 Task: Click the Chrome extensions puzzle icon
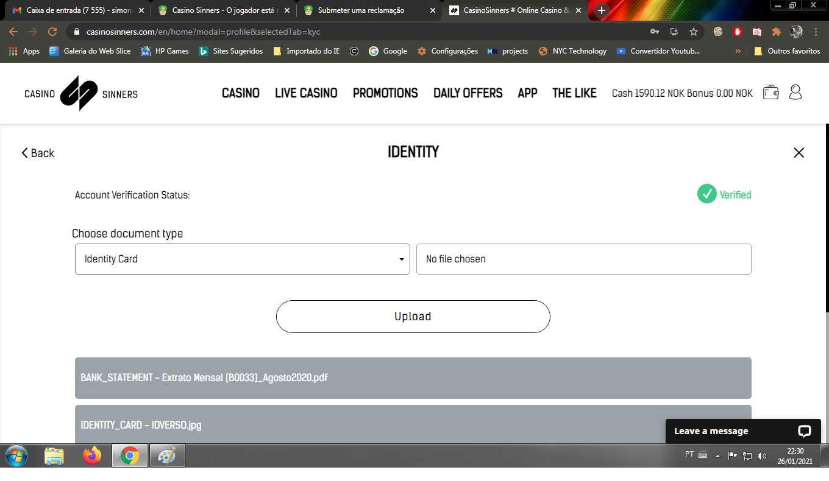coord(777,32)
